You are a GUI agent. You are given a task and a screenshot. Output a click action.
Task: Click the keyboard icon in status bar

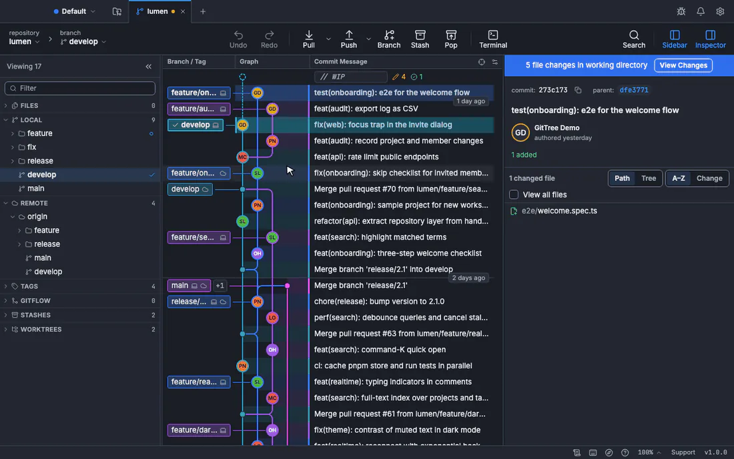click(x=593, y=452)
